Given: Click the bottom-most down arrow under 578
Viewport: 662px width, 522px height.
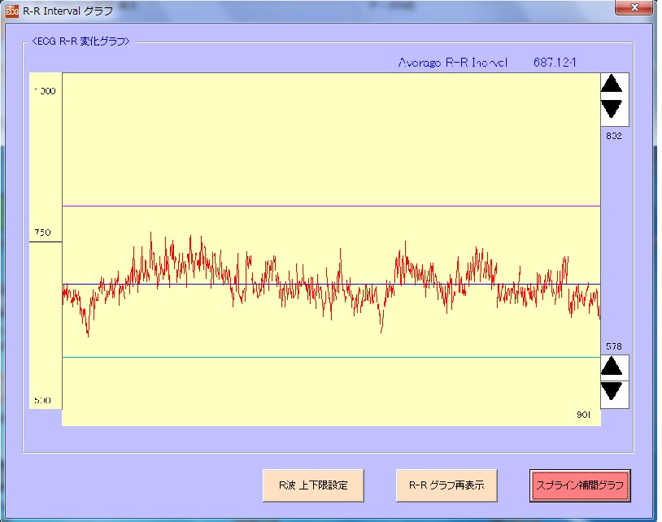Looking at the screenshot, I should 612,391.
